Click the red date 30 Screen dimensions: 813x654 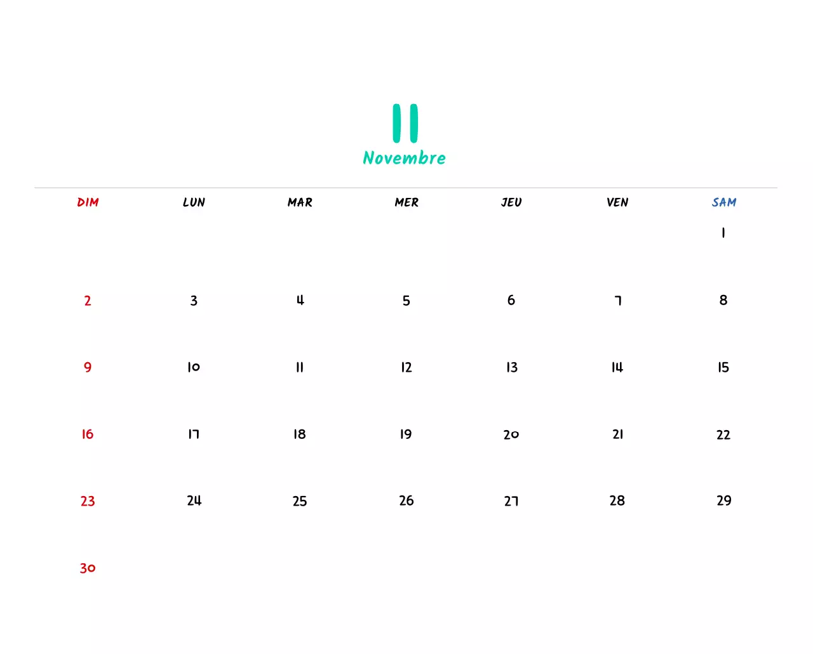[x=88, y=568]
